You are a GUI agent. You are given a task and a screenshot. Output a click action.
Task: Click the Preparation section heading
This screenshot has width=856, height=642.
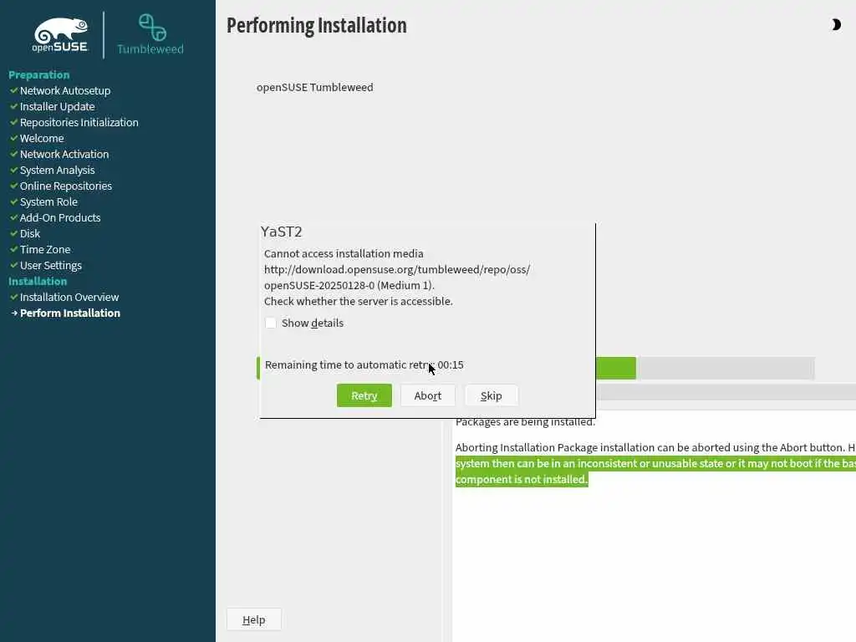click(x=38, y=74)
